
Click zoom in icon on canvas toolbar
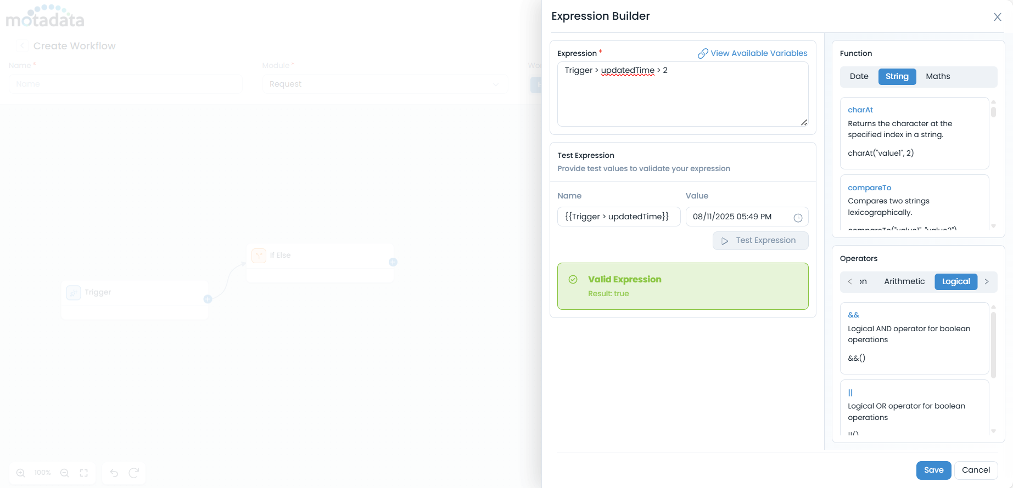(21, 473)
